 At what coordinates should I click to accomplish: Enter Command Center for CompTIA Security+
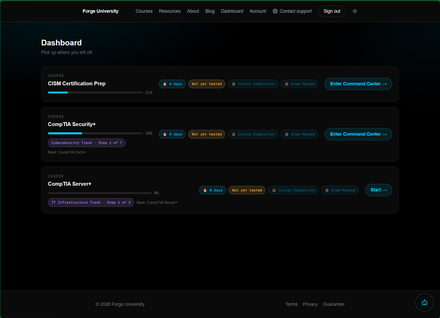[358, 134]
